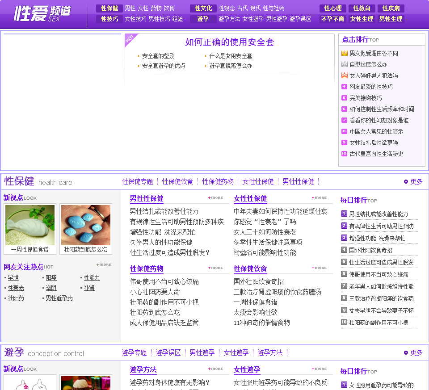The image size is (429, 390).
Task: Open the 性文化 top navigation button
Action: [x=203, y=8]
